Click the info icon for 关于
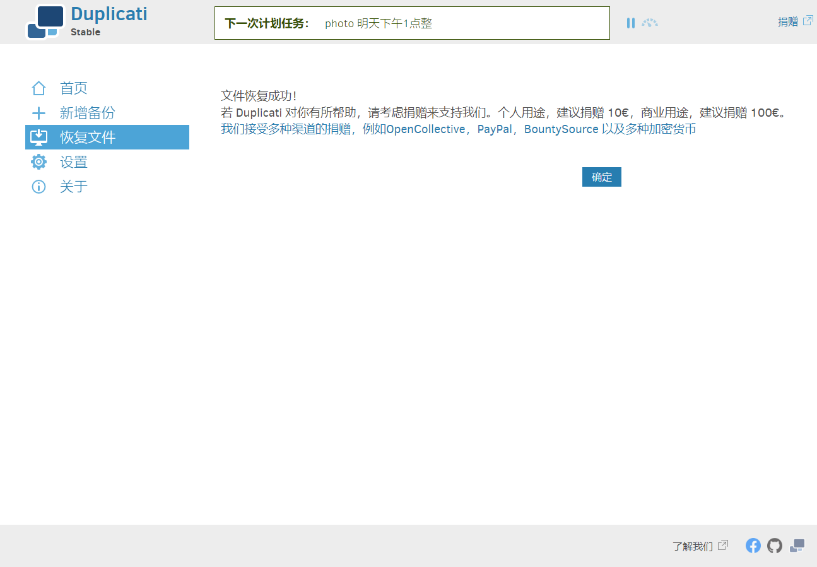Viewport: 817px width, 567px height. click(38, 187)
